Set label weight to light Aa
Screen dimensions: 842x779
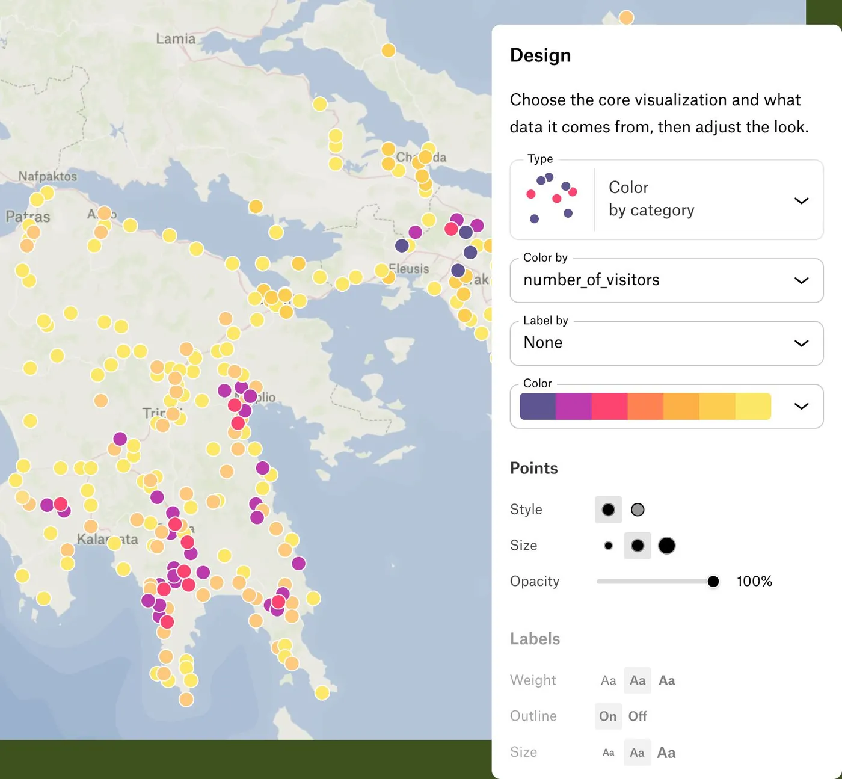tap(608, 680)
